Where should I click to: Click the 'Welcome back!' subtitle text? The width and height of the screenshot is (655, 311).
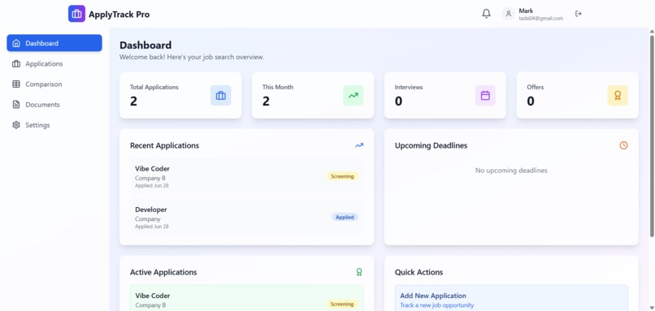(x=192, y=57)
